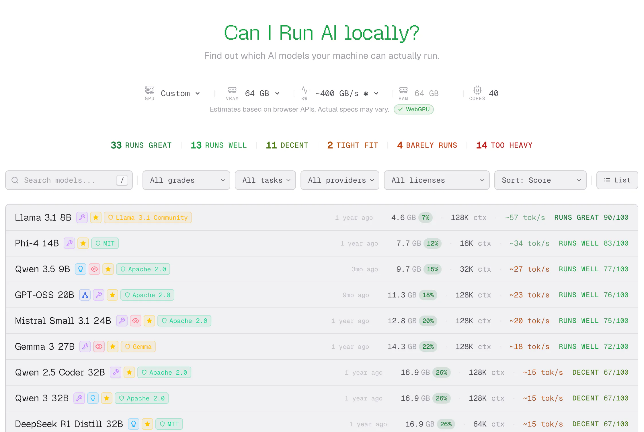Click the bandwidth pulse icon

click(304, 90)
